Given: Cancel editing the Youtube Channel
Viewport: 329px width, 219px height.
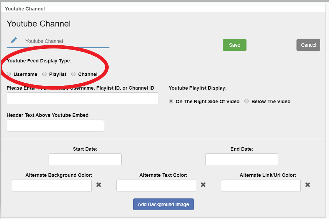Looking at the screenshot, I should (x=308, y=45).
